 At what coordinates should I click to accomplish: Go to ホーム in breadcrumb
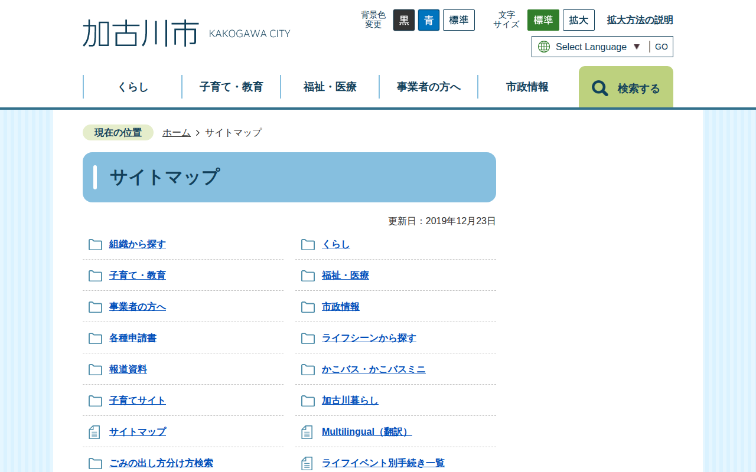click(x=177, y=133)
